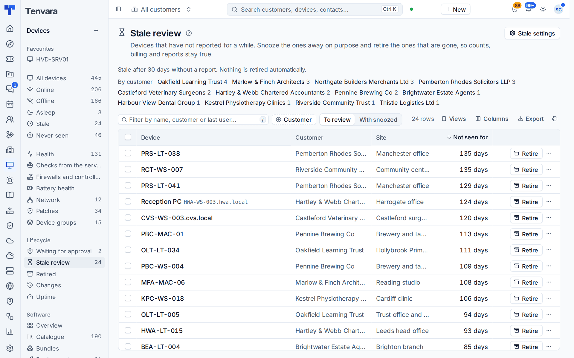Open Retired in Lifecycle sidebar
574x358 pixels.
[x=64, y=274]
